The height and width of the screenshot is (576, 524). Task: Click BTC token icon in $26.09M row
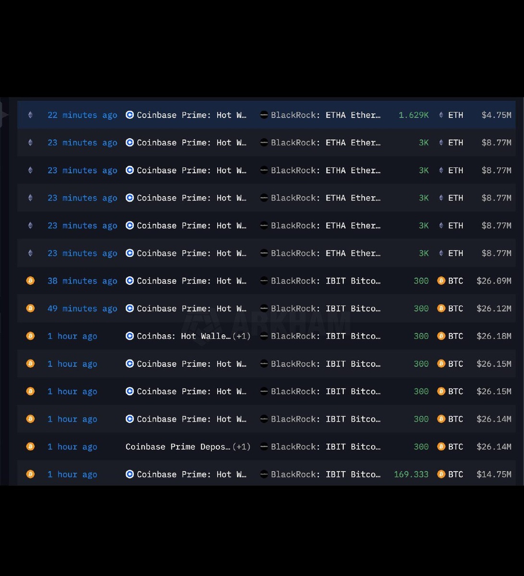(441, 281)
